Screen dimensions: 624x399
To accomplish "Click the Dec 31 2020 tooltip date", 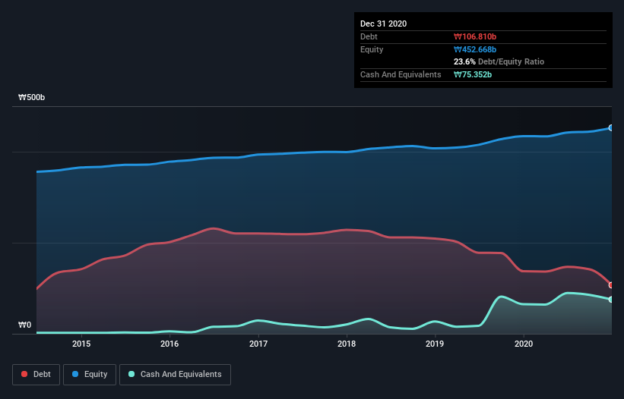I will [x=383, y=24].
